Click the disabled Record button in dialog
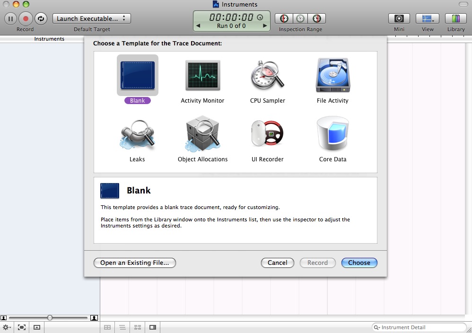This screenshot has height=333, width=472. point(317,263)
